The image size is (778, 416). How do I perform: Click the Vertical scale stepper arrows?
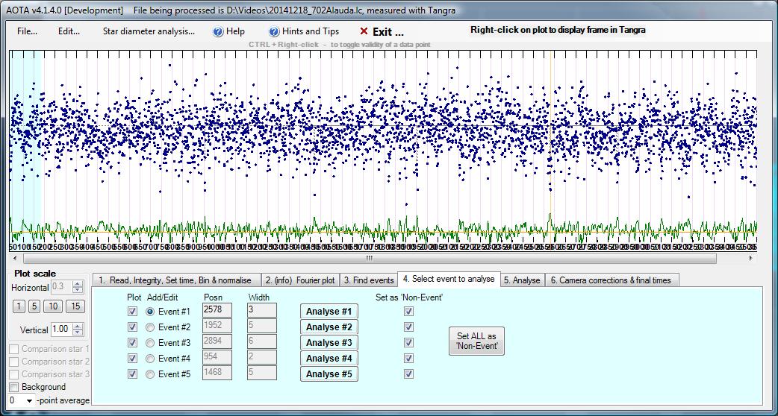tap(78, 330)
